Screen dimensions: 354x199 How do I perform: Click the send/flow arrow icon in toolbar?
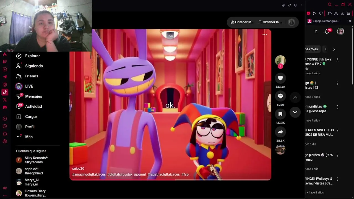[314, 13]
